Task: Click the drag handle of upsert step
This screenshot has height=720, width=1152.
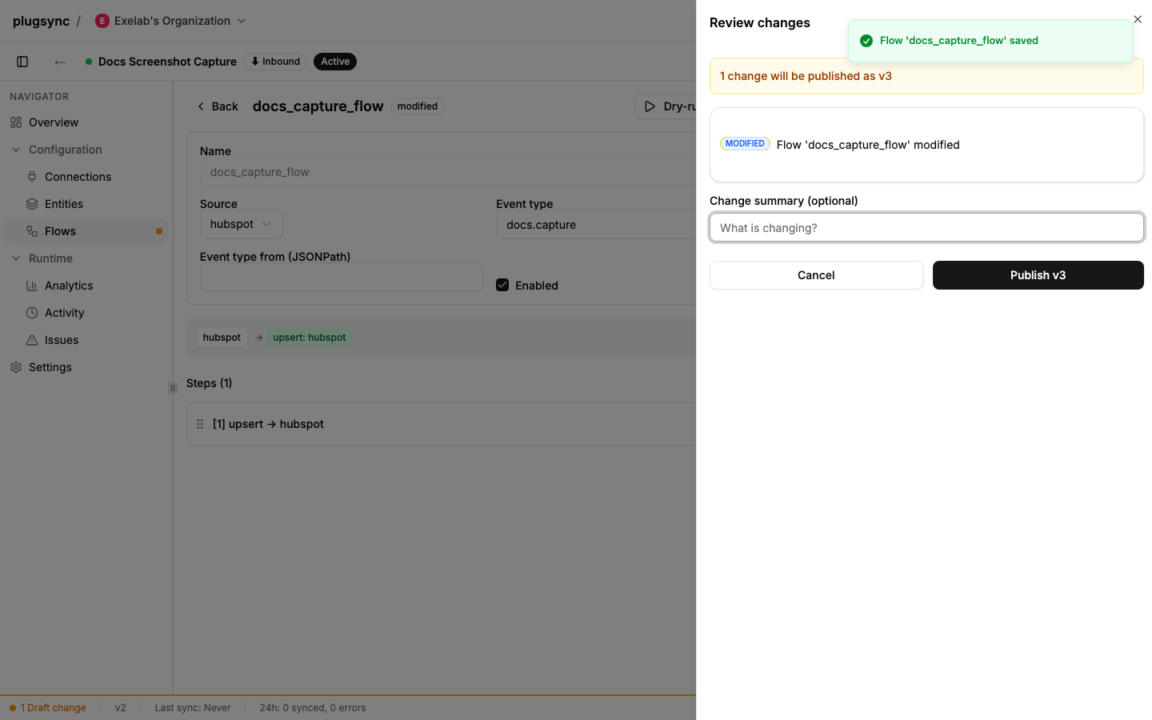Action: [x=200, y=424]
